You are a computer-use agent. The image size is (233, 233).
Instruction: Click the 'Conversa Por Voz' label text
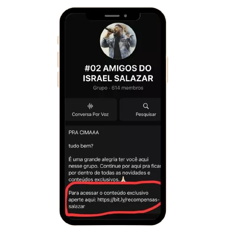tap(90, 114)
